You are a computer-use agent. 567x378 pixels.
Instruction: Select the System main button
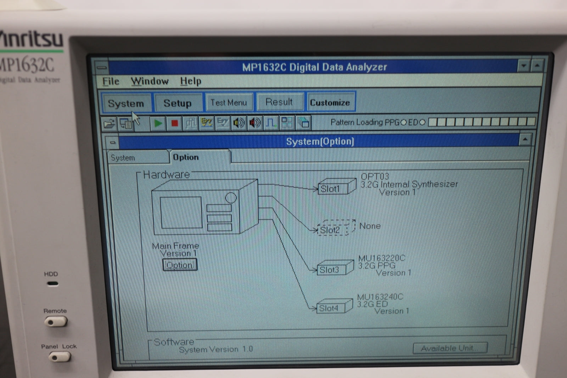[126, 103]
